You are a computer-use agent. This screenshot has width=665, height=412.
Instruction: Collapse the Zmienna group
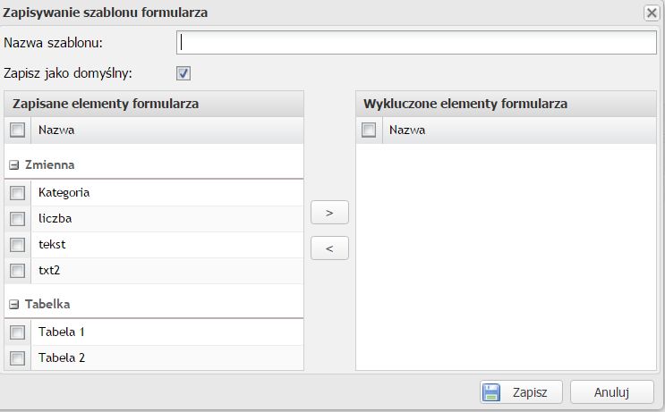(x=14, y=165)
